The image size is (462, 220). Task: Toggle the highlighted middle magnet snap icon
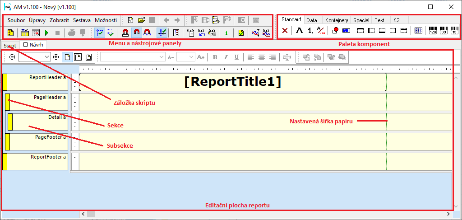coord(136,33)
